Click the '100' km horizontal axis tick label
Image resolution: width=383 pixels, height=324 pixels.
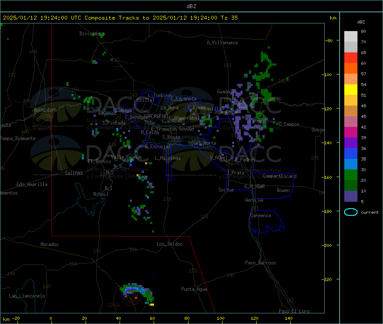tap(220, 318)
